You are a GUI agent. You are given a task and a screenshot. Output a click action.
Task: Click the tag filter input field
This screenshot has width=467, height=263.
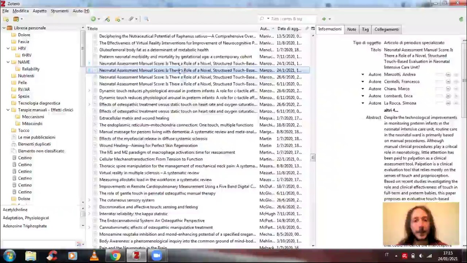click(x=38, y=244)
